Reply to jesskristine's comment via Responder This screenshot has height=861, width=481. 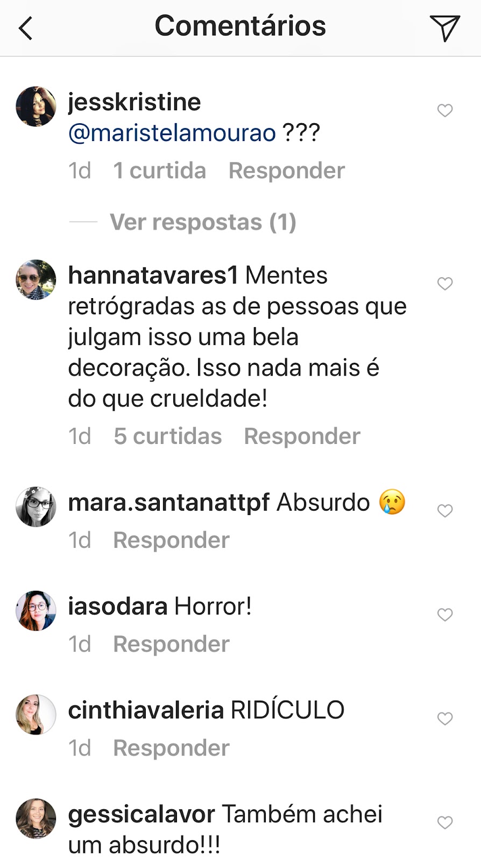coord(287,171)
